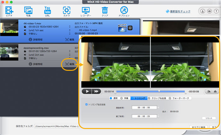
Task: Open help with the question mark icon
Action: click(x=216, y=11)
